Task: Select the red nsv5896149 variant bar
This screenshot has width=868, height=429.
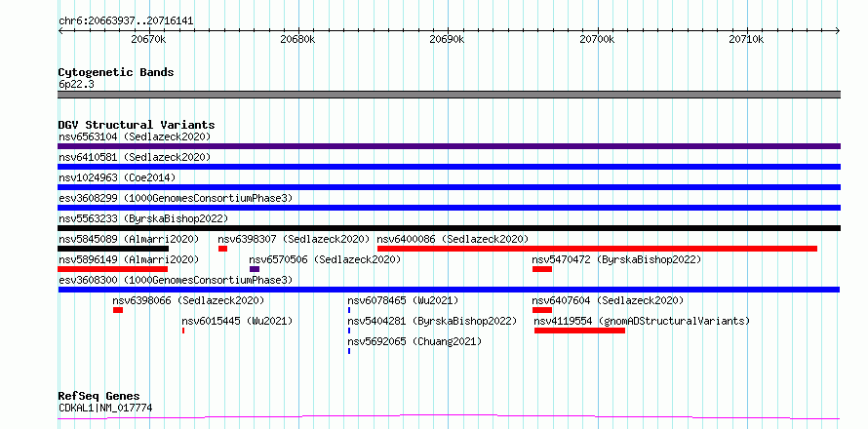Action: [112, 269]
